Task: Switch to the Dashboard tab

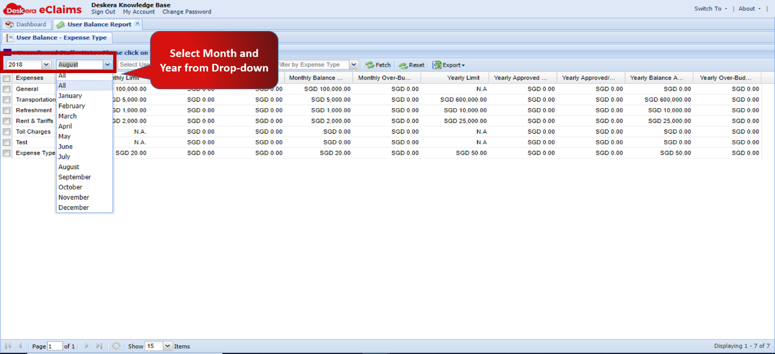Action: click(30, 24)
